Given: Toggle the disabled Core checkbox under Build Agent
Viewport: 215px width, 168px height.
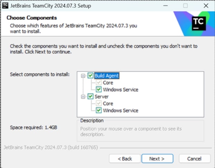Looking at the screenshot, I should [99, 83].
